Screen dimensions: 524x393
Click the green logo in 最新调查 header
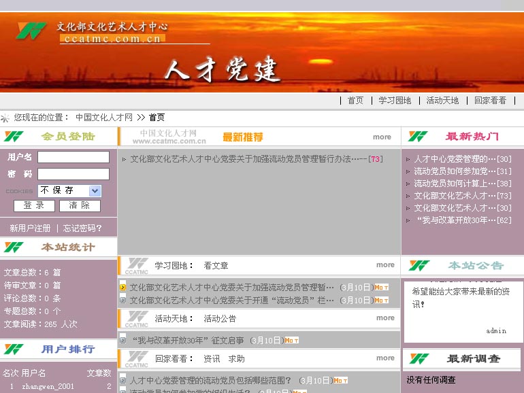pos(420,359)
